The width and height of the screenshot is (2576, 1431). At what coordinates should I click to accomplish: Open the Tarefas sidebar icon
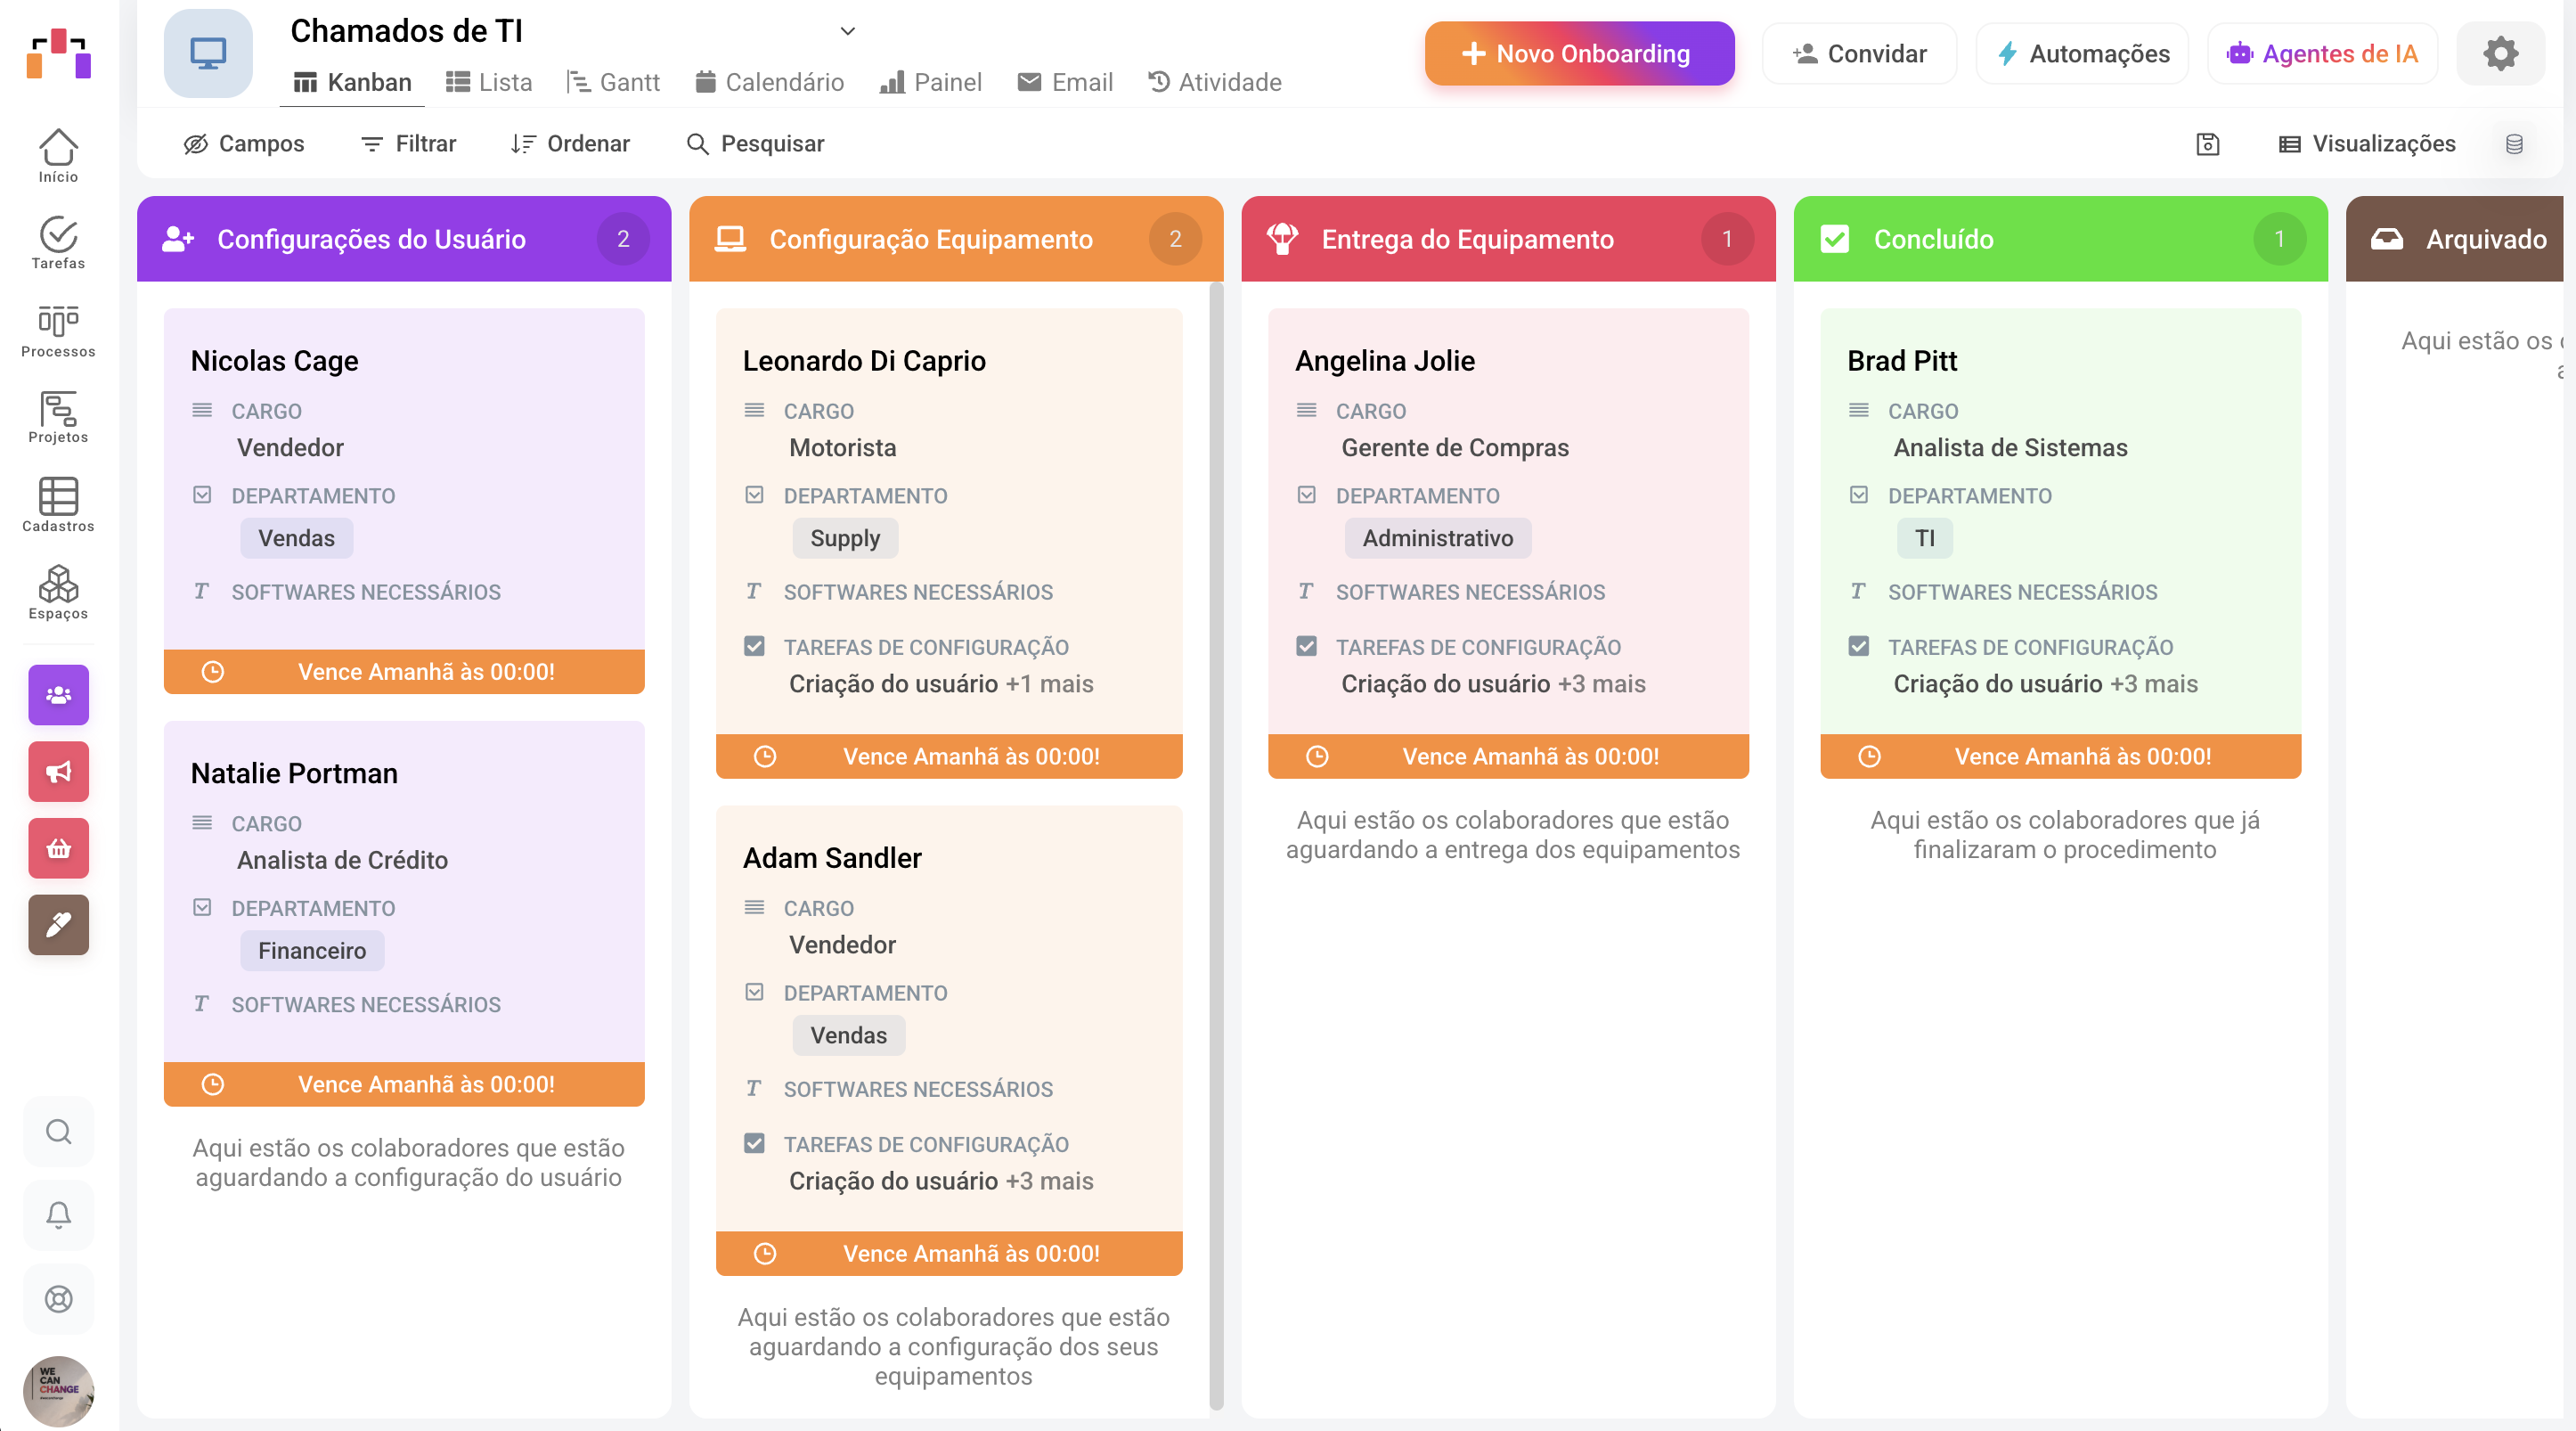(58, 242)
